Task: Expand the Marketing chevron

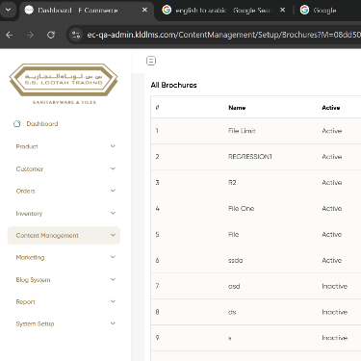Action: click(x=113, y=257)
